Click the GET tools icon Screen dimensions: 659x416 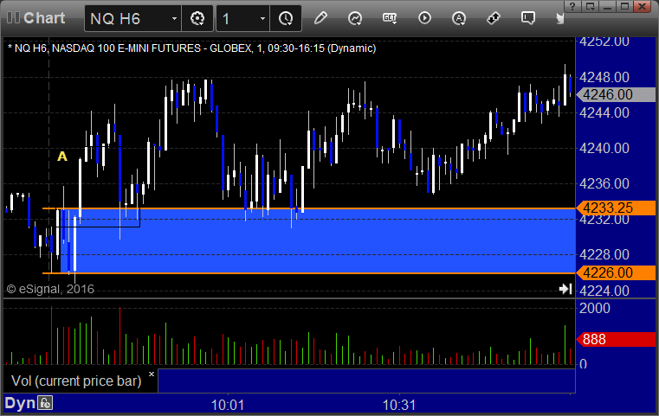click(x=390, y=18)
